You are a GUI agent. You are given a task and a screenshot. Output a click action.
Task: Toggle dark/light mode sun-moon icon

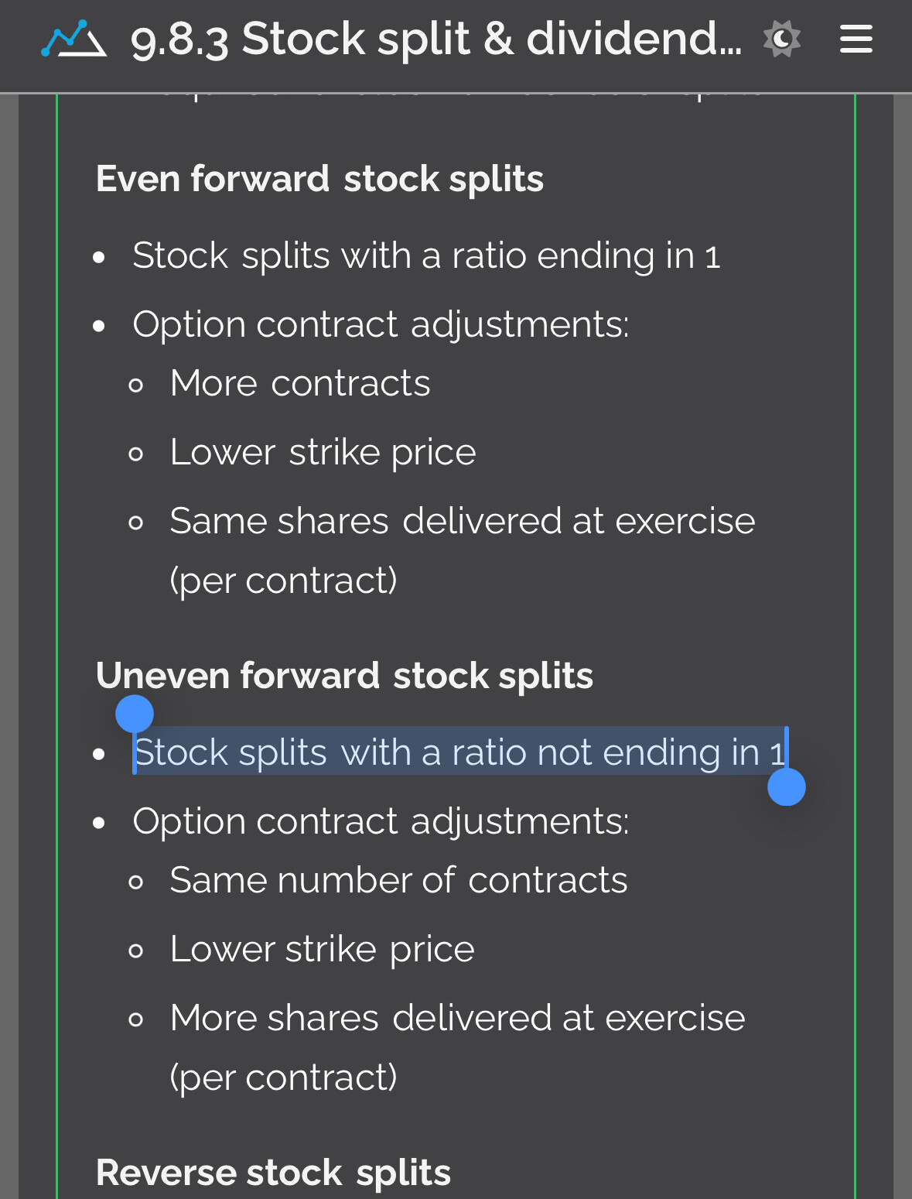(x=781, y=39)
